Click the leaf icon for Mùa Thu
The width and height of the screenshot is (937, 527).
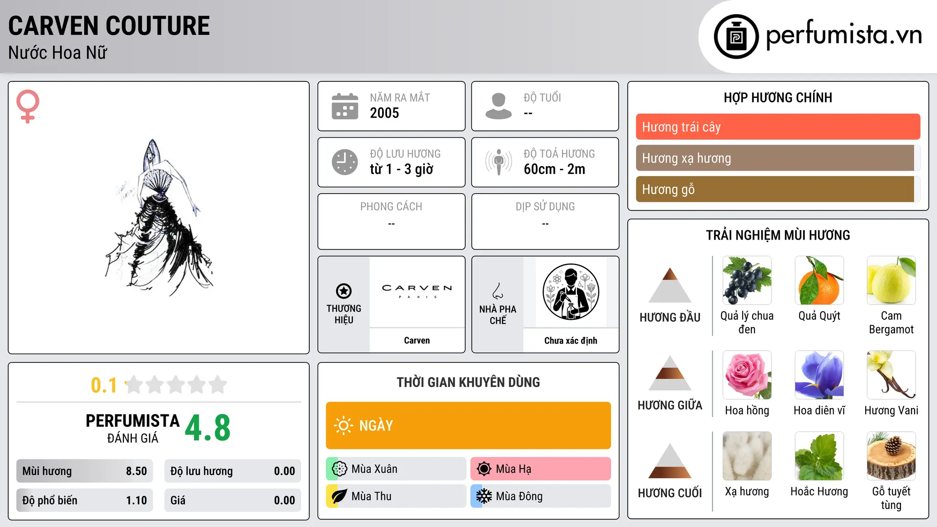coord(339,496)
